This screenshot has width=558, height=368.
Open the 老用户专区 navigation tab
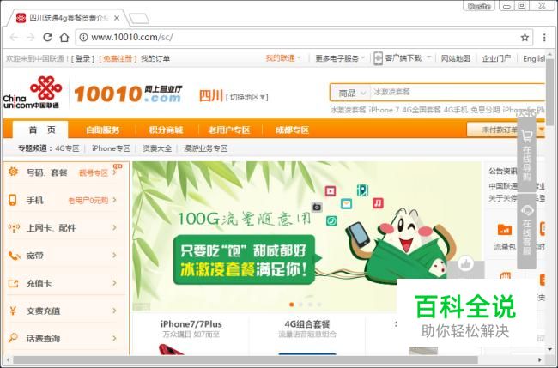[229, 130]
